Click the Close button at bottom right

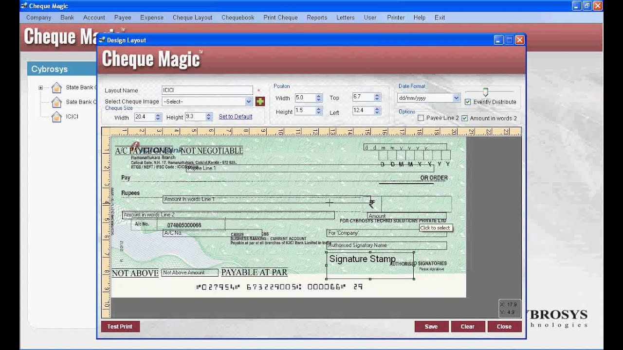504,327
